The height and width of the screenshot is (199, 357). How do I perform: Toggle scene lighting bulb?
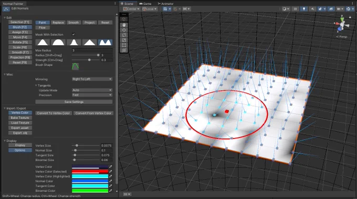coord(304,9)
